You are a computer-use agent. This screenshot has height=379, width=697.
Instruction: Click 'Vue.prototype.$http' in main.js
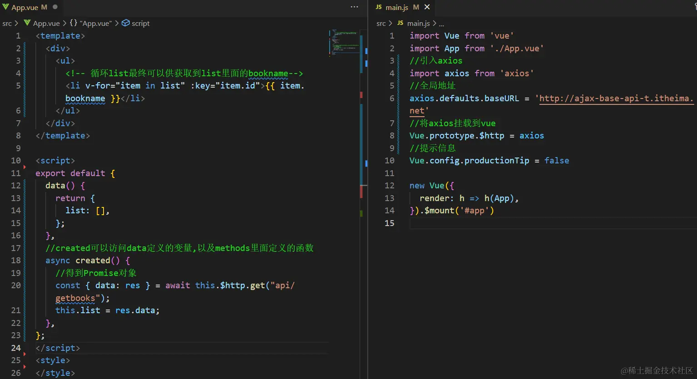point(457,136)
